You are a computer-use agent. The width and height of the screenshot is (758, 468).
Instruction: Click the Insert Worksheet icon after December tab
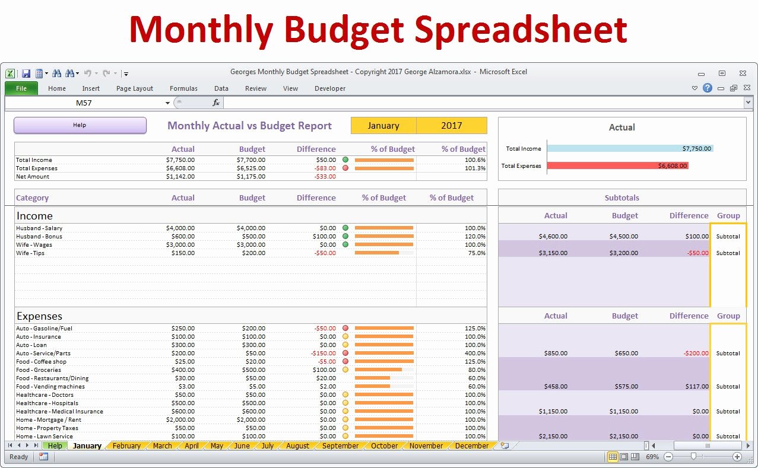pos(504,445)
